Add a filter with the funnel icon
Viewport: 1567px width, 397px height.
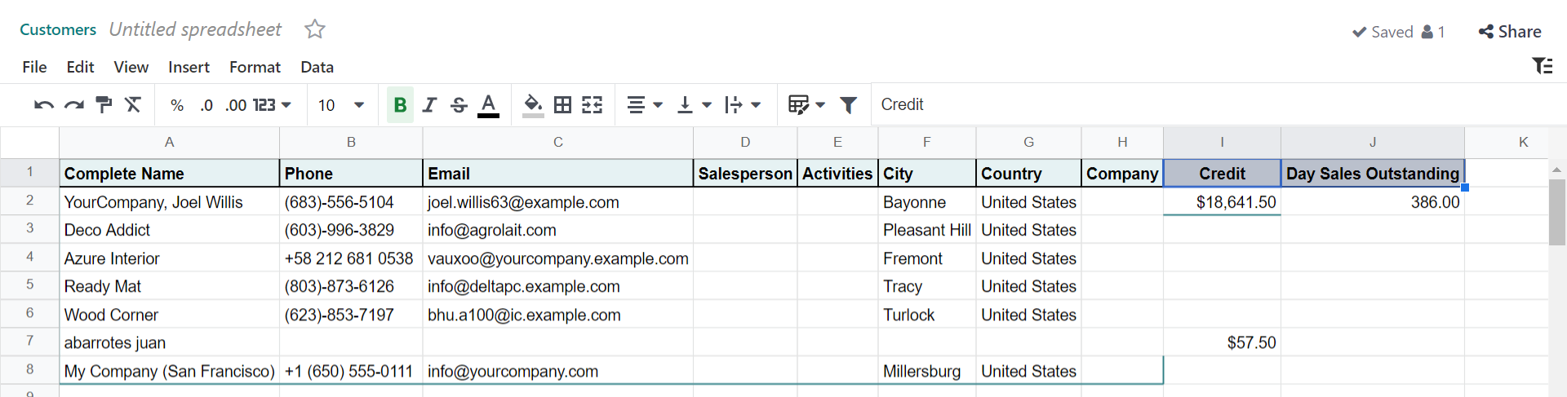click(x=848, y=104)
